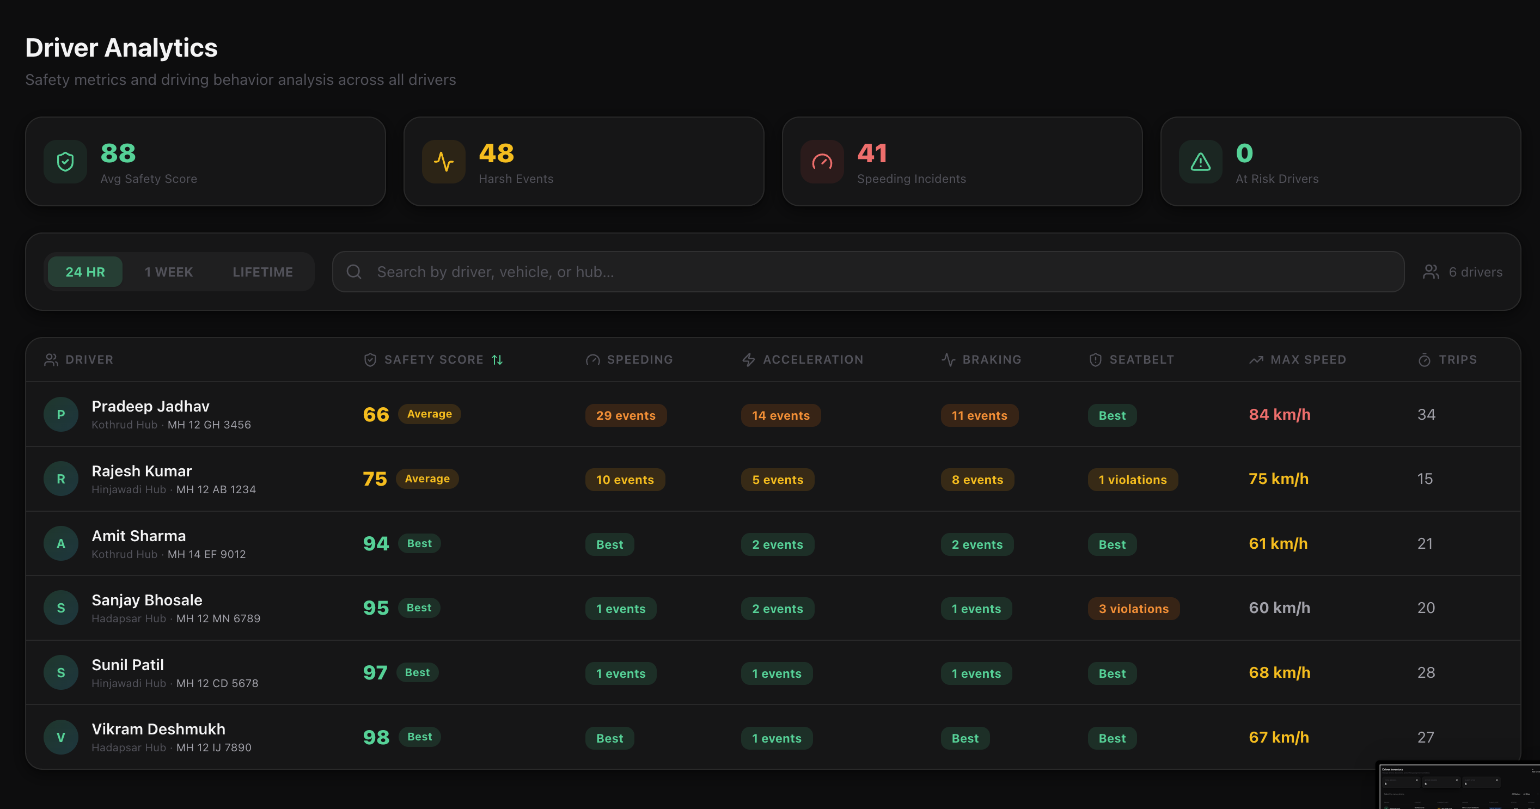
Task: Switch to the 1 WEEK time range
Action: 169,272
